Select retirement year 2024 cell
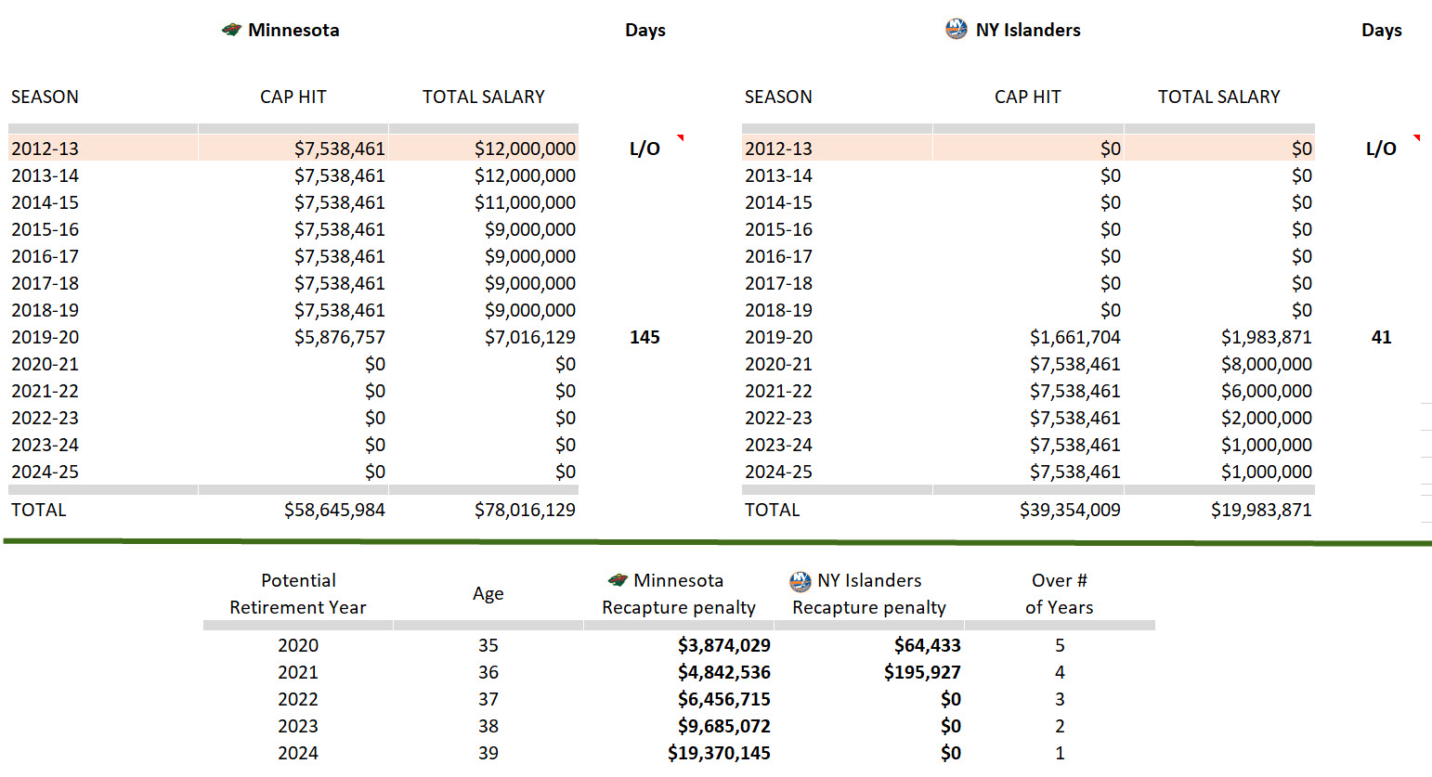Image resolution: width=1432 pixels, height=777 pixels. pos(298,753)
